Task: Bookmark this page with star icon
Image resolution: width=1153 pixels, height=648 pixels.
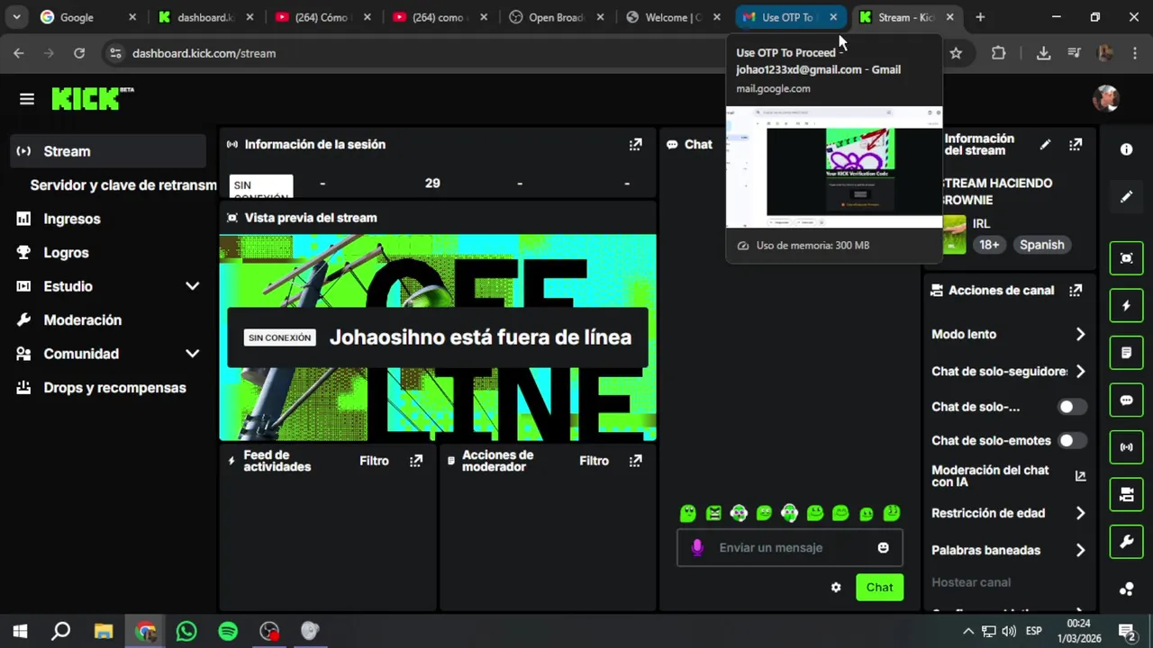Action: tap(956, 53)
